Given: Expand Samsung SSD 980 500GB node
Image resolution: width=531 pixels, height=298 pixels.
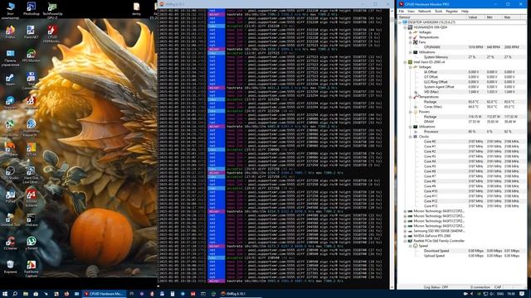Looking at the screenshot, I should tap(405, 231).
